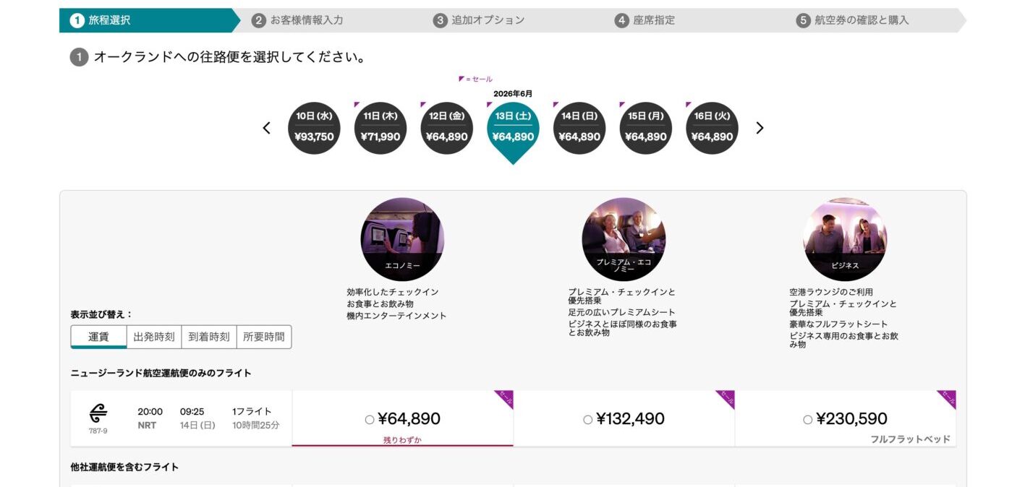
Task: Click the step 1 旅程選択 number icon
Action: (77, 20)
